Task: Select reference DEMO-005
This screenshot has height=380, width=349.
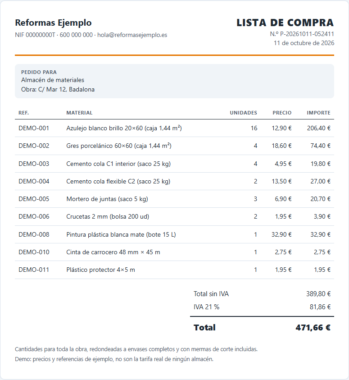Action: (34, 199)
